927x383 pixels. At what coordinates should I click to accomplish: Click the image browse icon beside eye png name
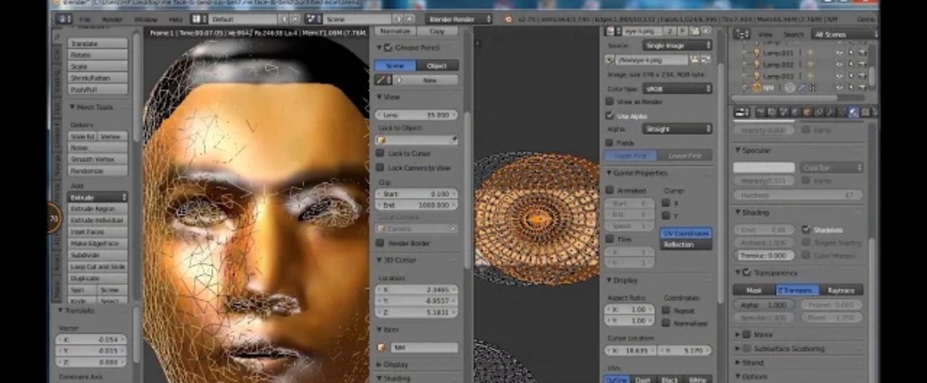click(x=612, y=31)
